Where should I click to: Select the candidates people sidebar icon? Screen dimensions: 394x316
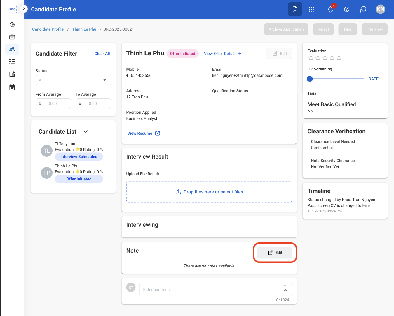(x=12, y=49)
